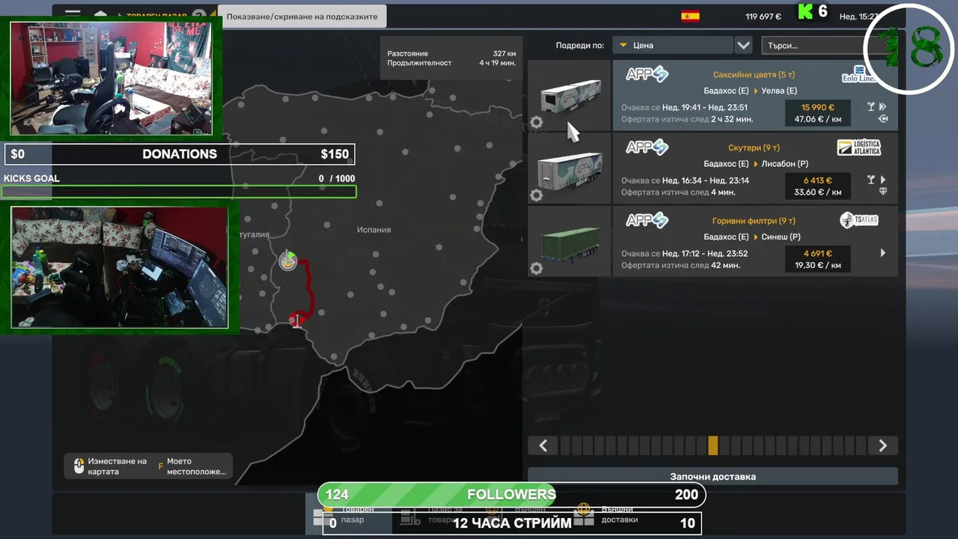The height and width of the screenshot is (539, 958).
Task: Click the Eolo Lines company logo
Action: pos(859,74)
